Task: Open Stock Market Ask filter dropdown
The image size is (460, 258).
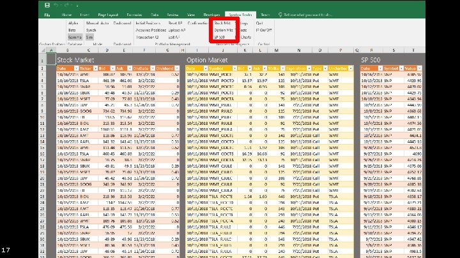Action: tap(130, 68)
